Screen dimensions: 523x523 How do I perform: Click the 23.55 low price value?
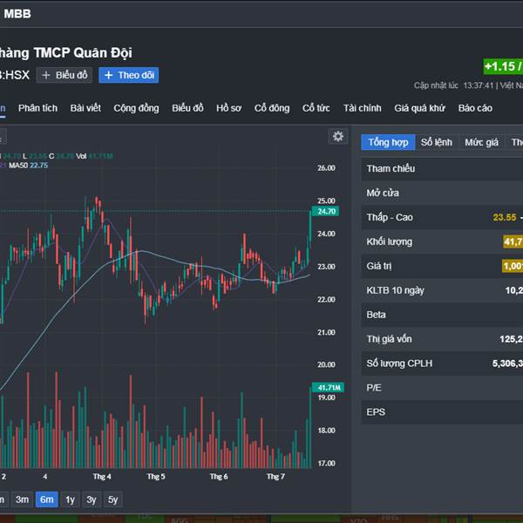click(x=505, y=217)
